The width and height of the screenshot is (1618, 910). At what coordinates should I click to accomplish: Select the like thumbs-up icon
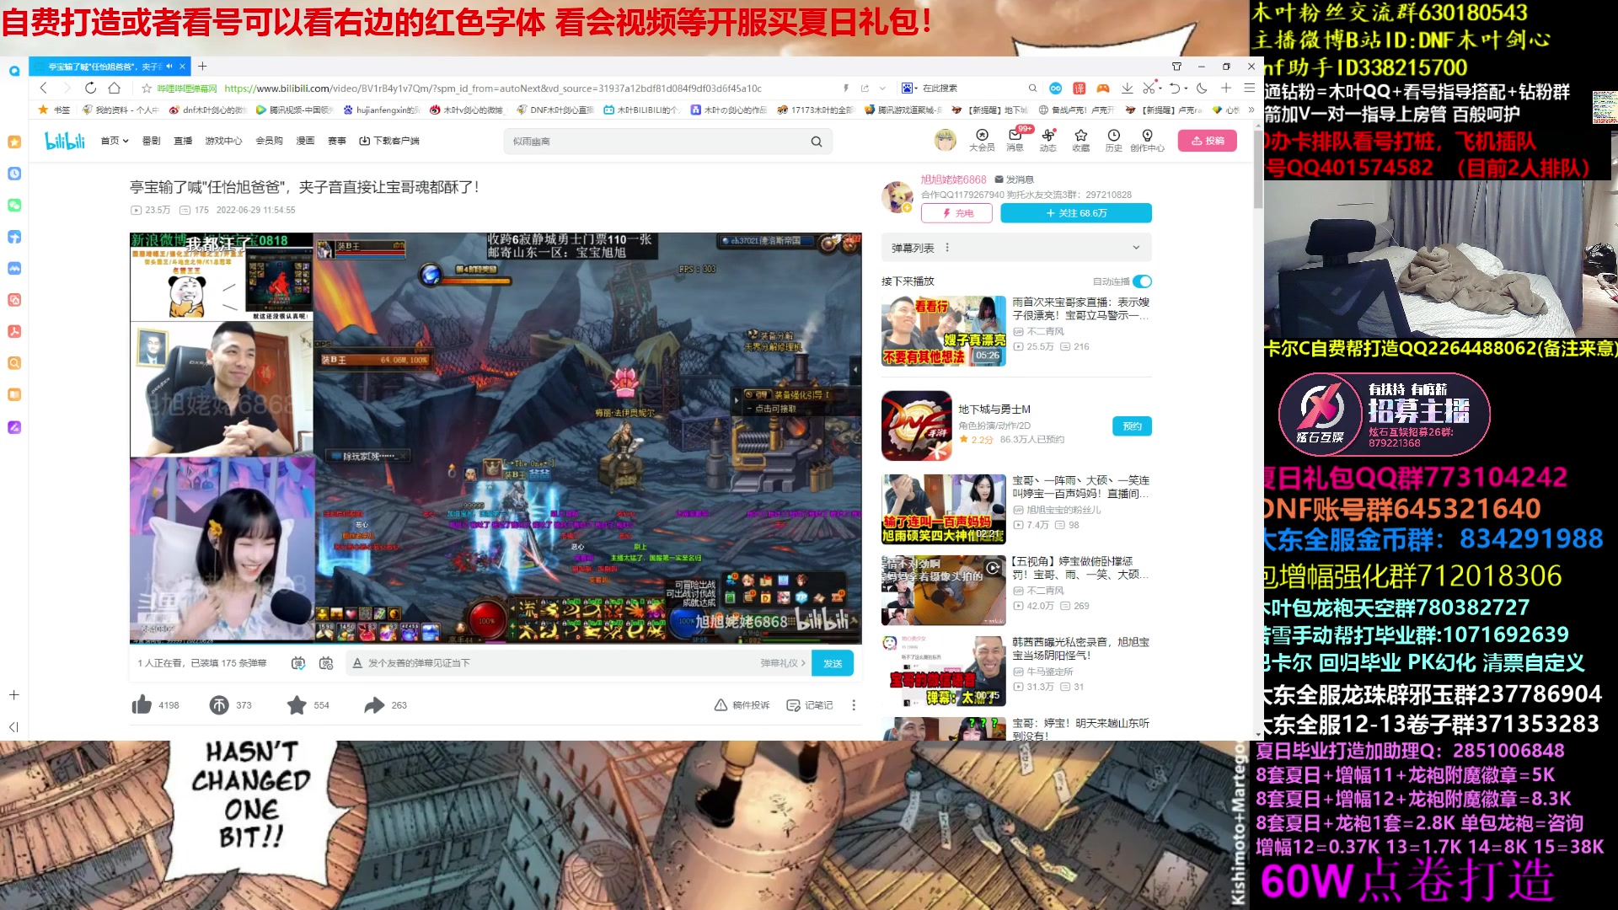coord(142,704)
